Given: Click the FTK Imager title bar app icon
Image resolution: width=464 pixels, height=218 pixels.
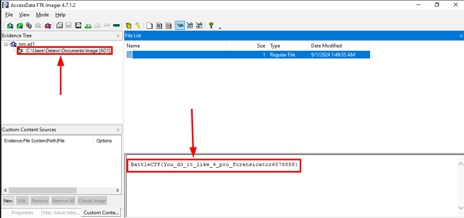Looking at the screenshot, I should coord(5,5).
